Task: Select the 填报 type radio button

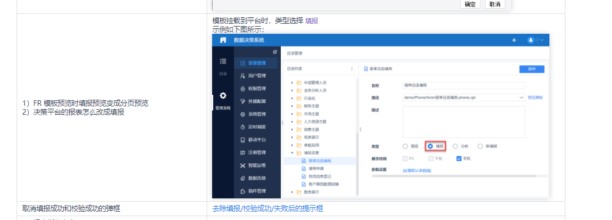Action: (430, 146)
